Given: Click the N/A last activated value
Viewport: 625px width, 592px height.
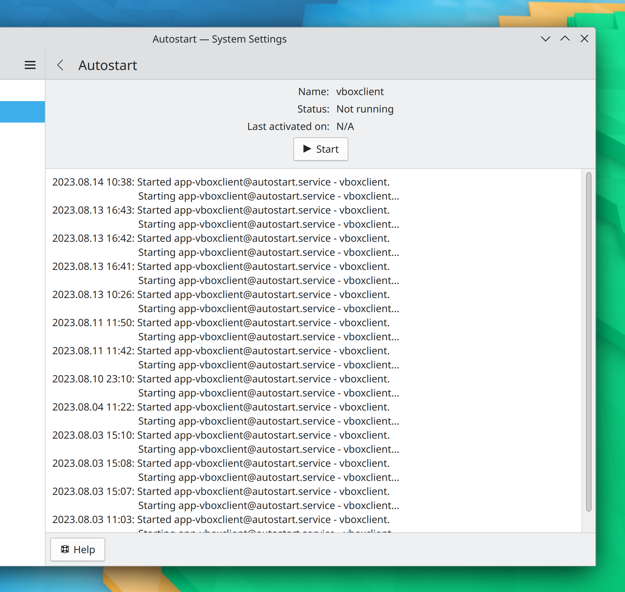Looking at the screenshot, I should 345,127.
